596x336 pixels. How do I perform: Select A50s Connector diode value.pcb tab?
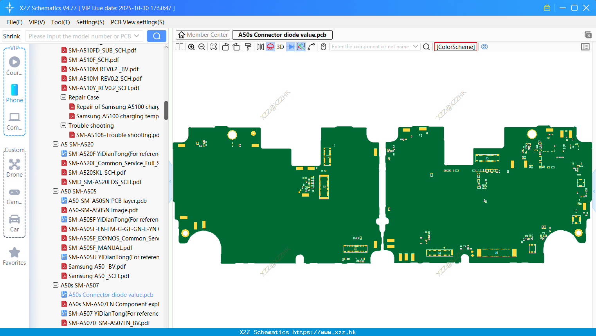click(x=282, y=35)
